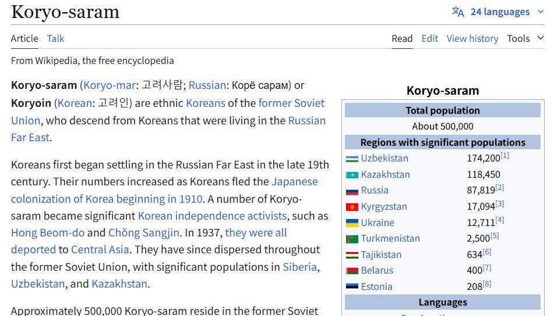Follow the Russian language link

point(207,85)
